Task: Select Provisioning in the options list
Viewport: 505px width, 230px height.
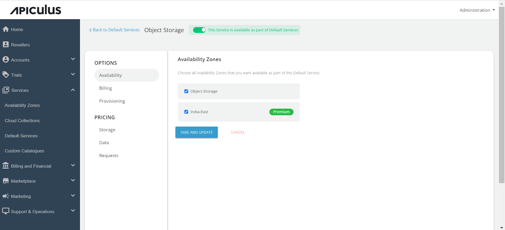Action: click(112, 101)
